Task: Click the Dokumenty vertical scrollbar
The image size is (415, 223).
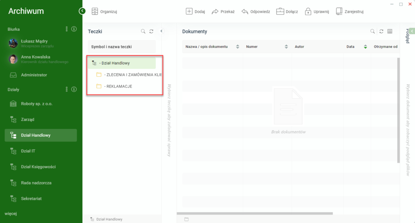Action: coord(399,110)
